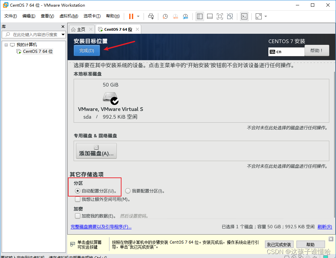Click the VMware Workstation logo in title bar
Viewport: 336px width, 258px height.
(5, 5)
